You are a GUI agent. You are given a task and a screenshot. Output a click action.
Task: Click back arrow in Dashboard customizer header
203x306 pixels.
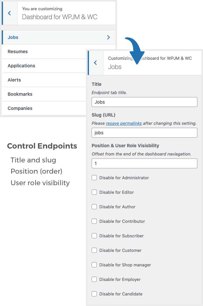pyautogui.click(x=9, y=13)
